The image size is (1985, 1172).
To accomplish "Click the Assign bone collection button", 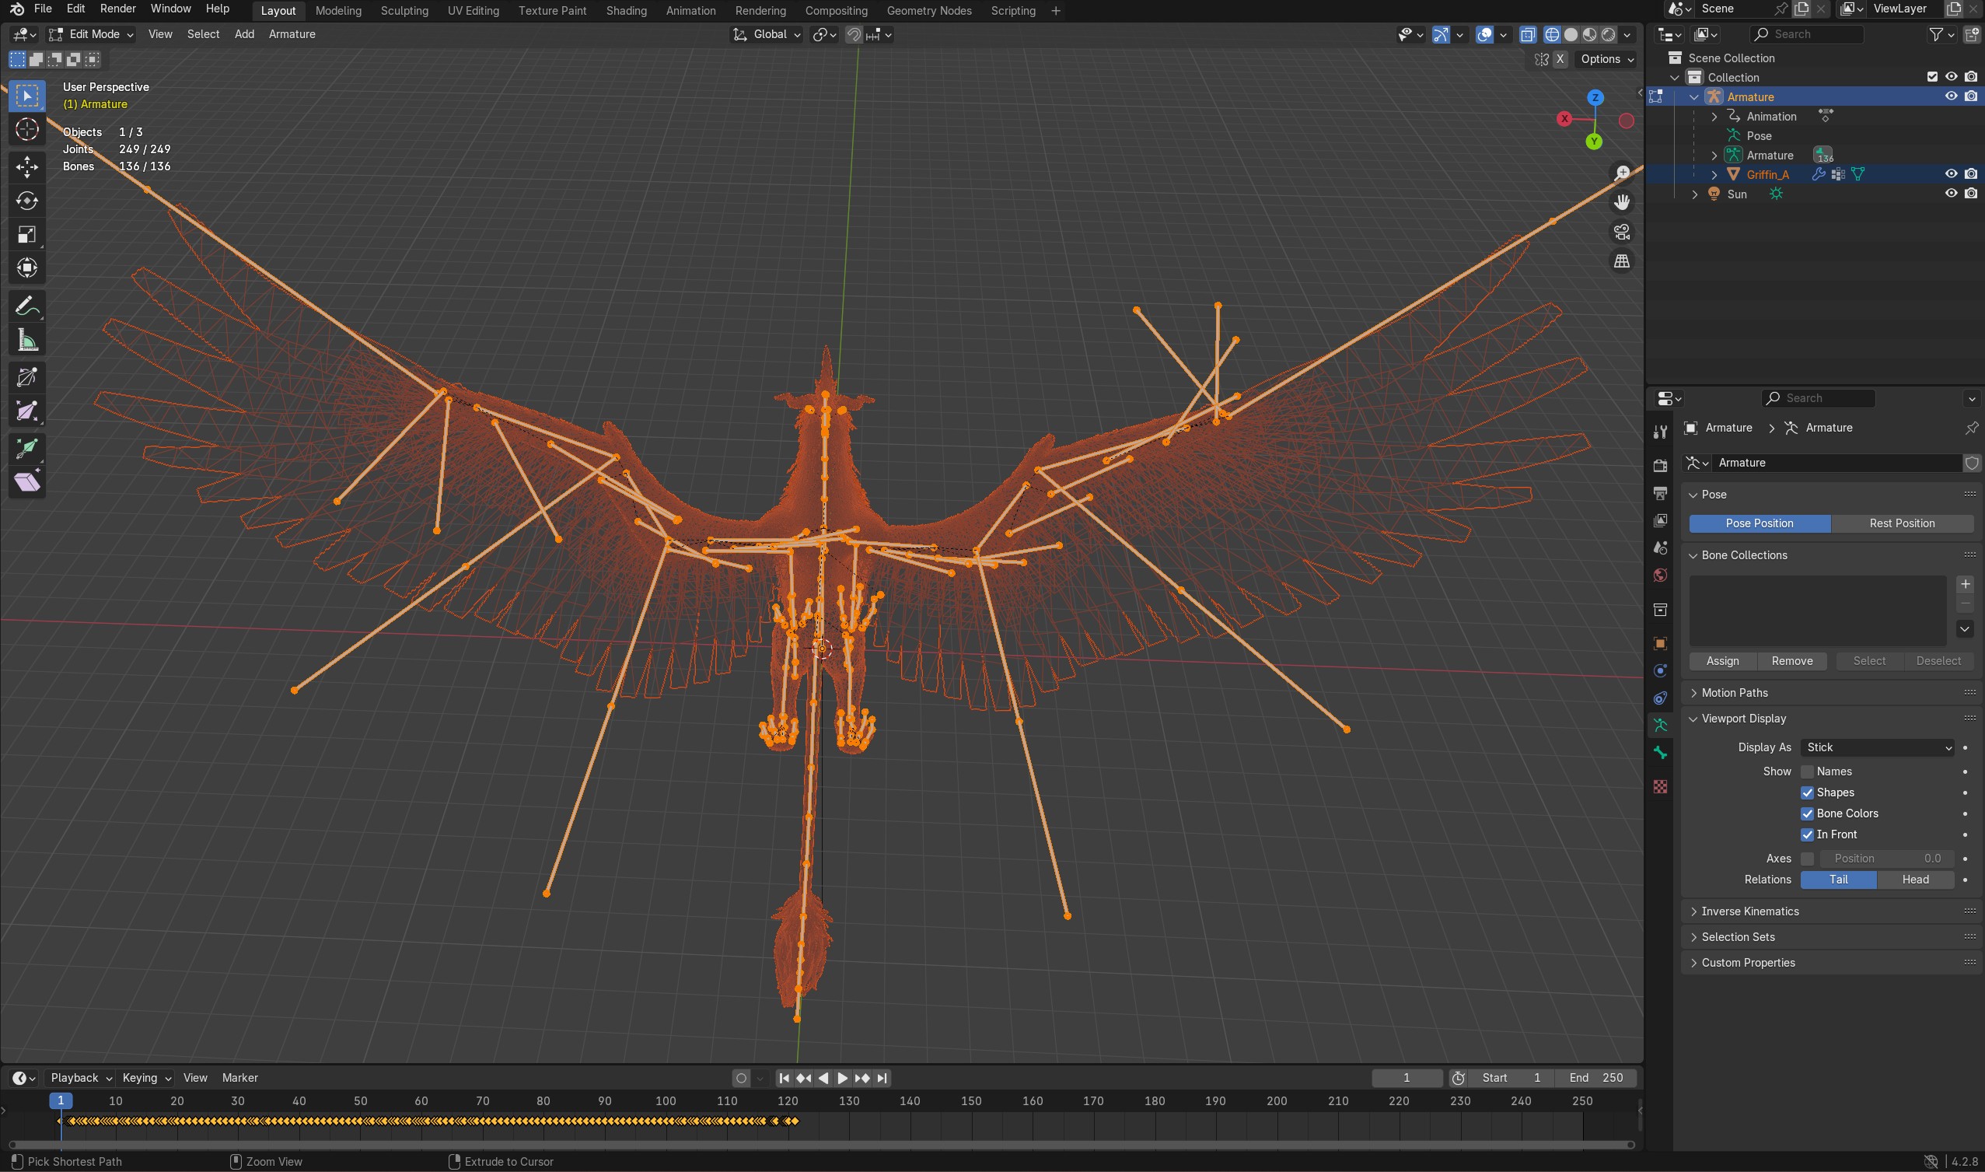I will 1722,661.
